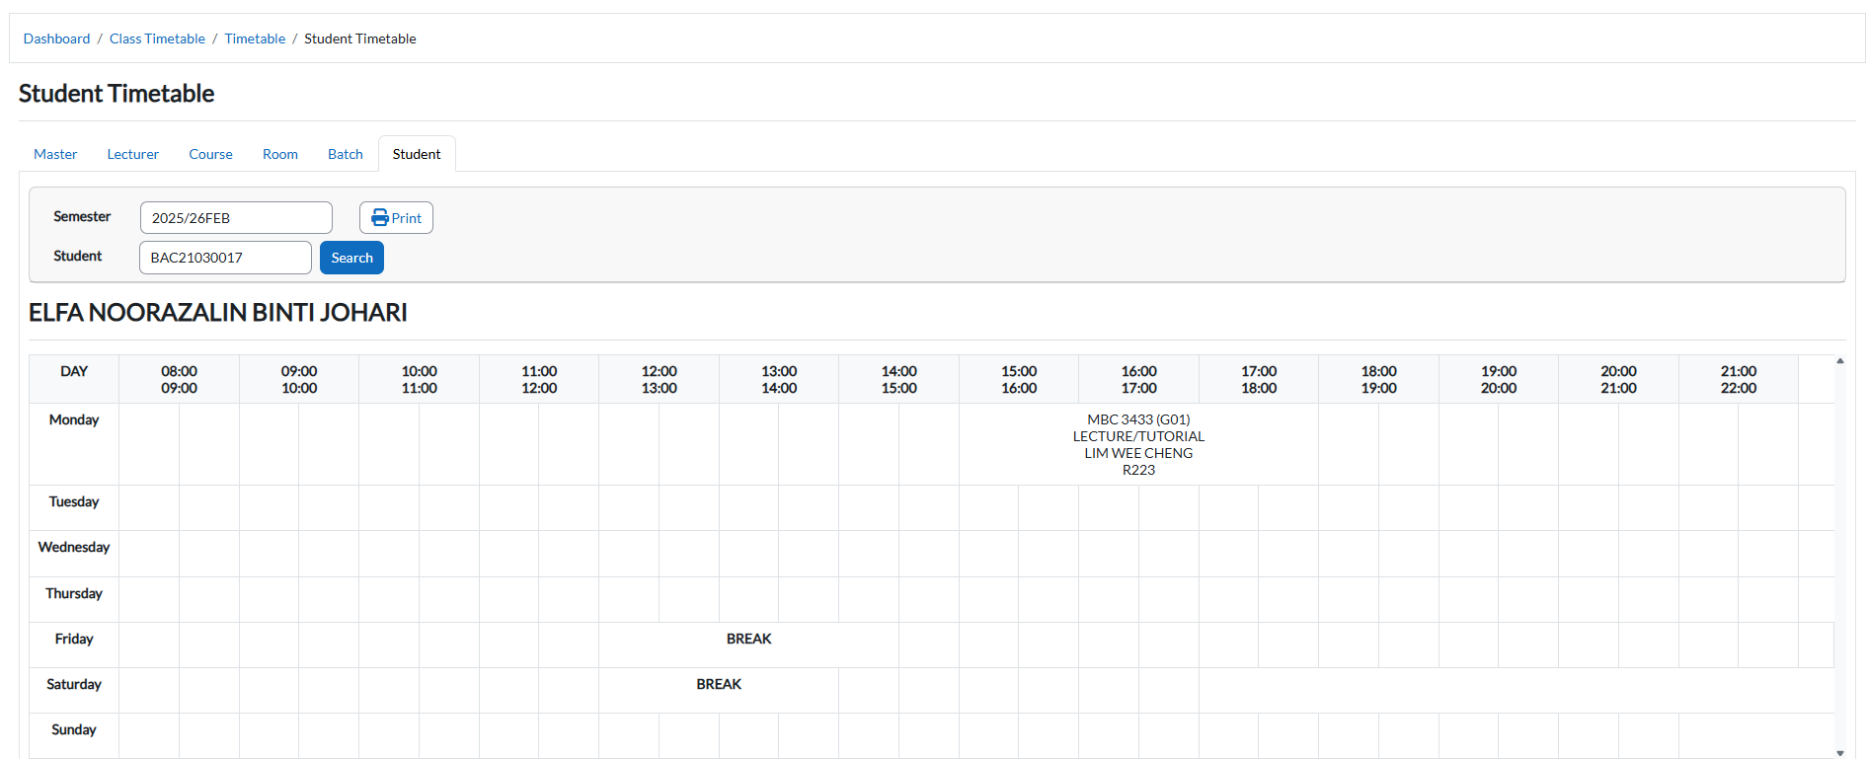Select the Room tab
Viewport: 1867px width, 759px height.
pyautogui.click(x=280, y=154)
